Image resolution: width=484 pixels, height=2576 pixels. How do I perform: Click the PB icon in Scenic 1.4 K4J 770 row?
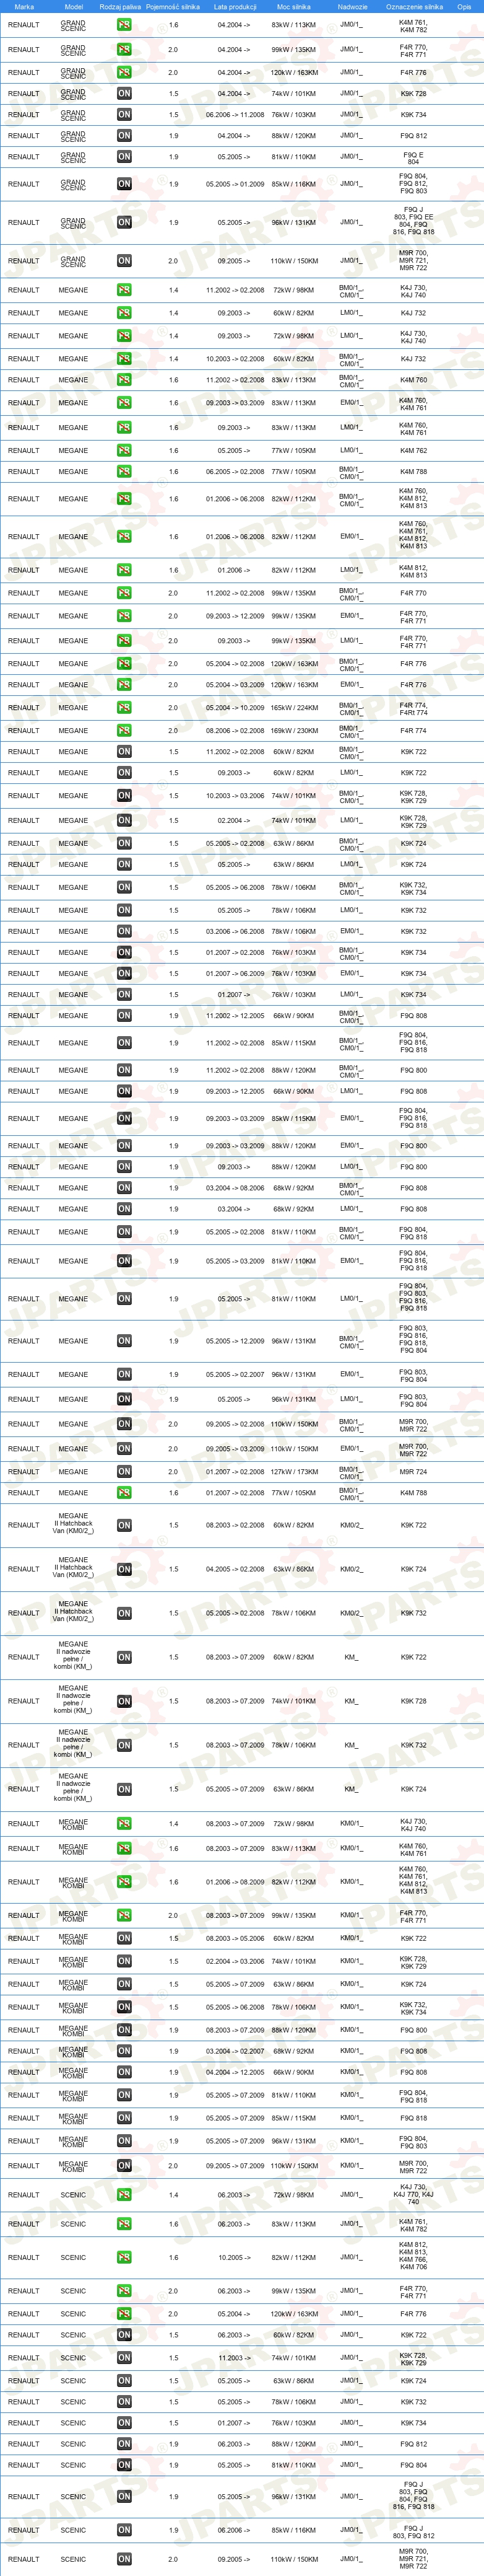(124, 2195)
